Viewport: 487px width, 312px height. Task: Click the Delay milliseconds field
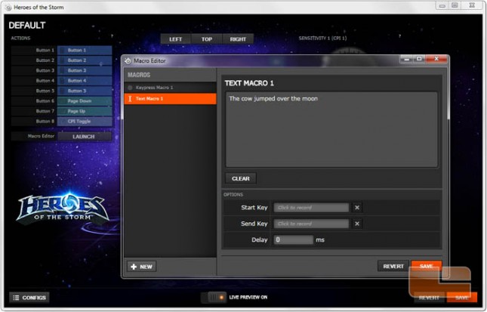pos(294,240)
